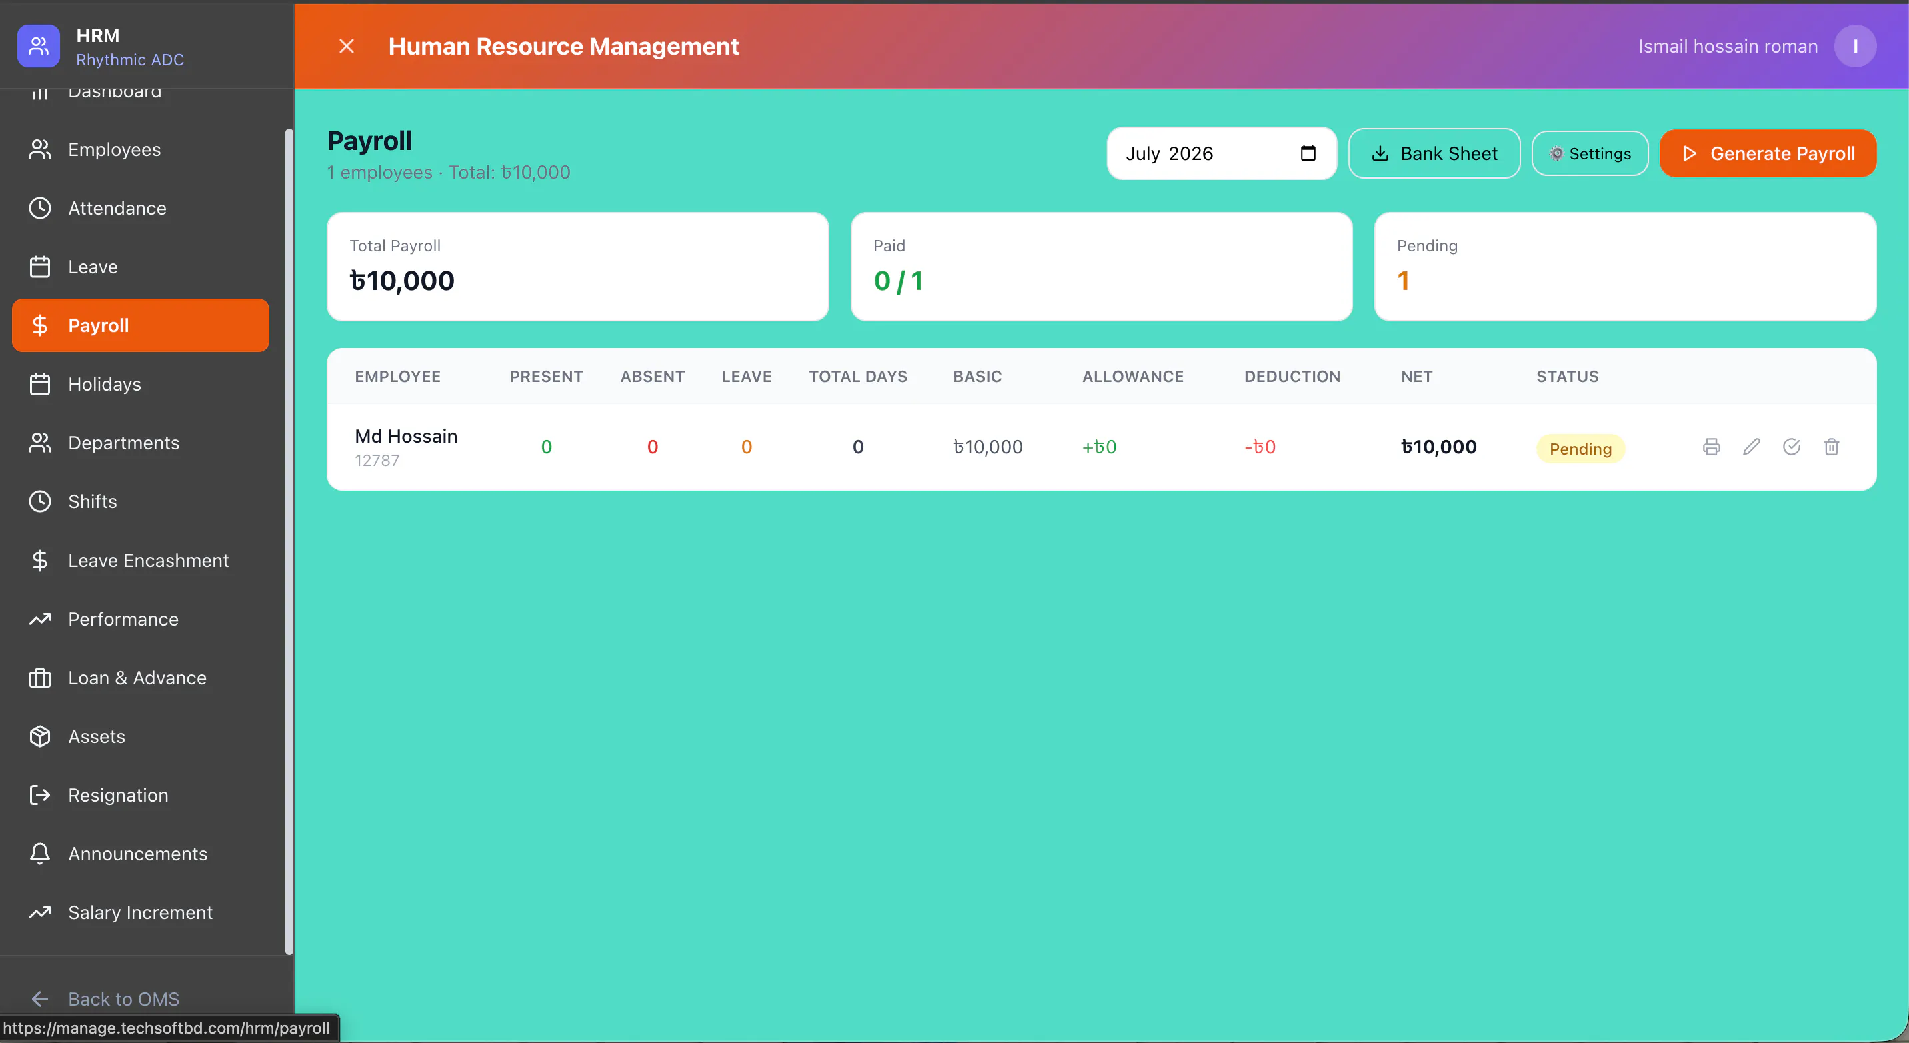Viewport: 1909px width, 1043px height.
Task: Click the Back to OMS arrow icon
Action: pos(40,998)
